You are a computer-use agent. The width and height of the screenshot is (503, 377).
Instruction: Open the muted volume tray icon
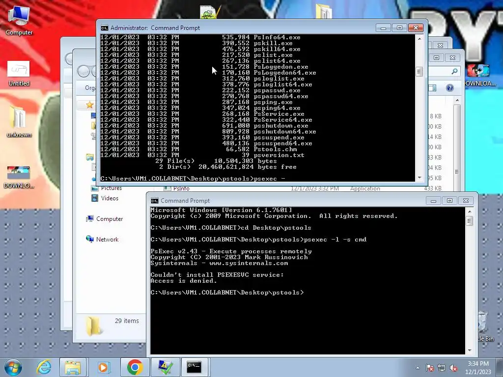(x=453, y=368)
